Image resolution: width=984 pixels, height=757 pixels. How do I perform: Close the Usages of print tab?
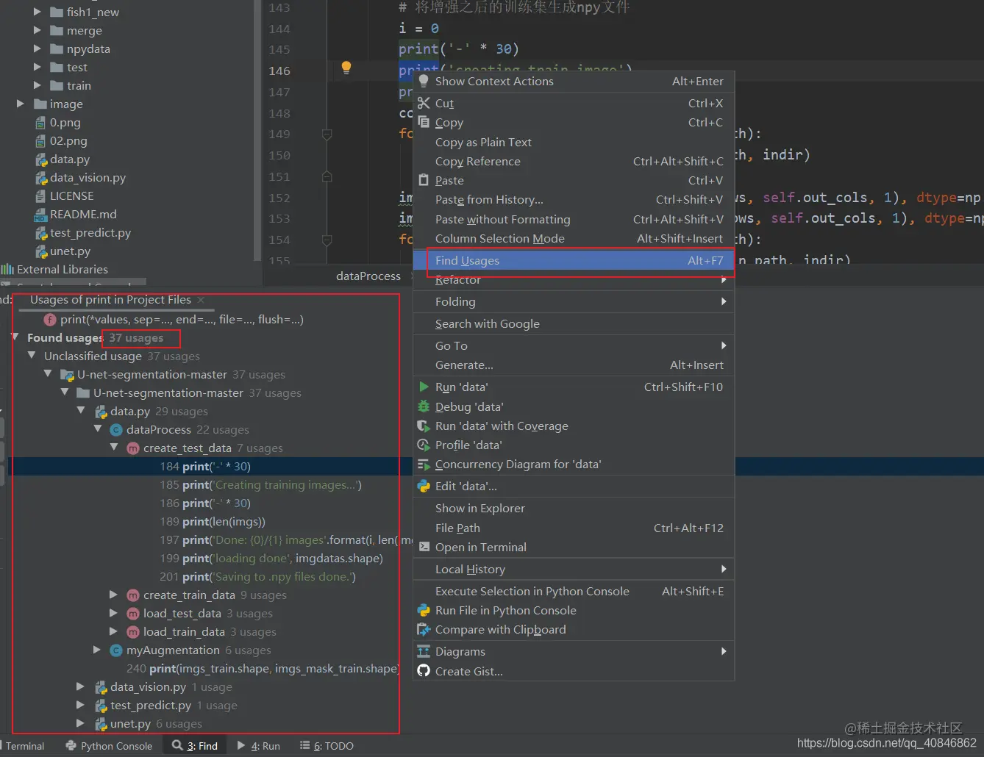pyautogui.click(x=201, y=300)
